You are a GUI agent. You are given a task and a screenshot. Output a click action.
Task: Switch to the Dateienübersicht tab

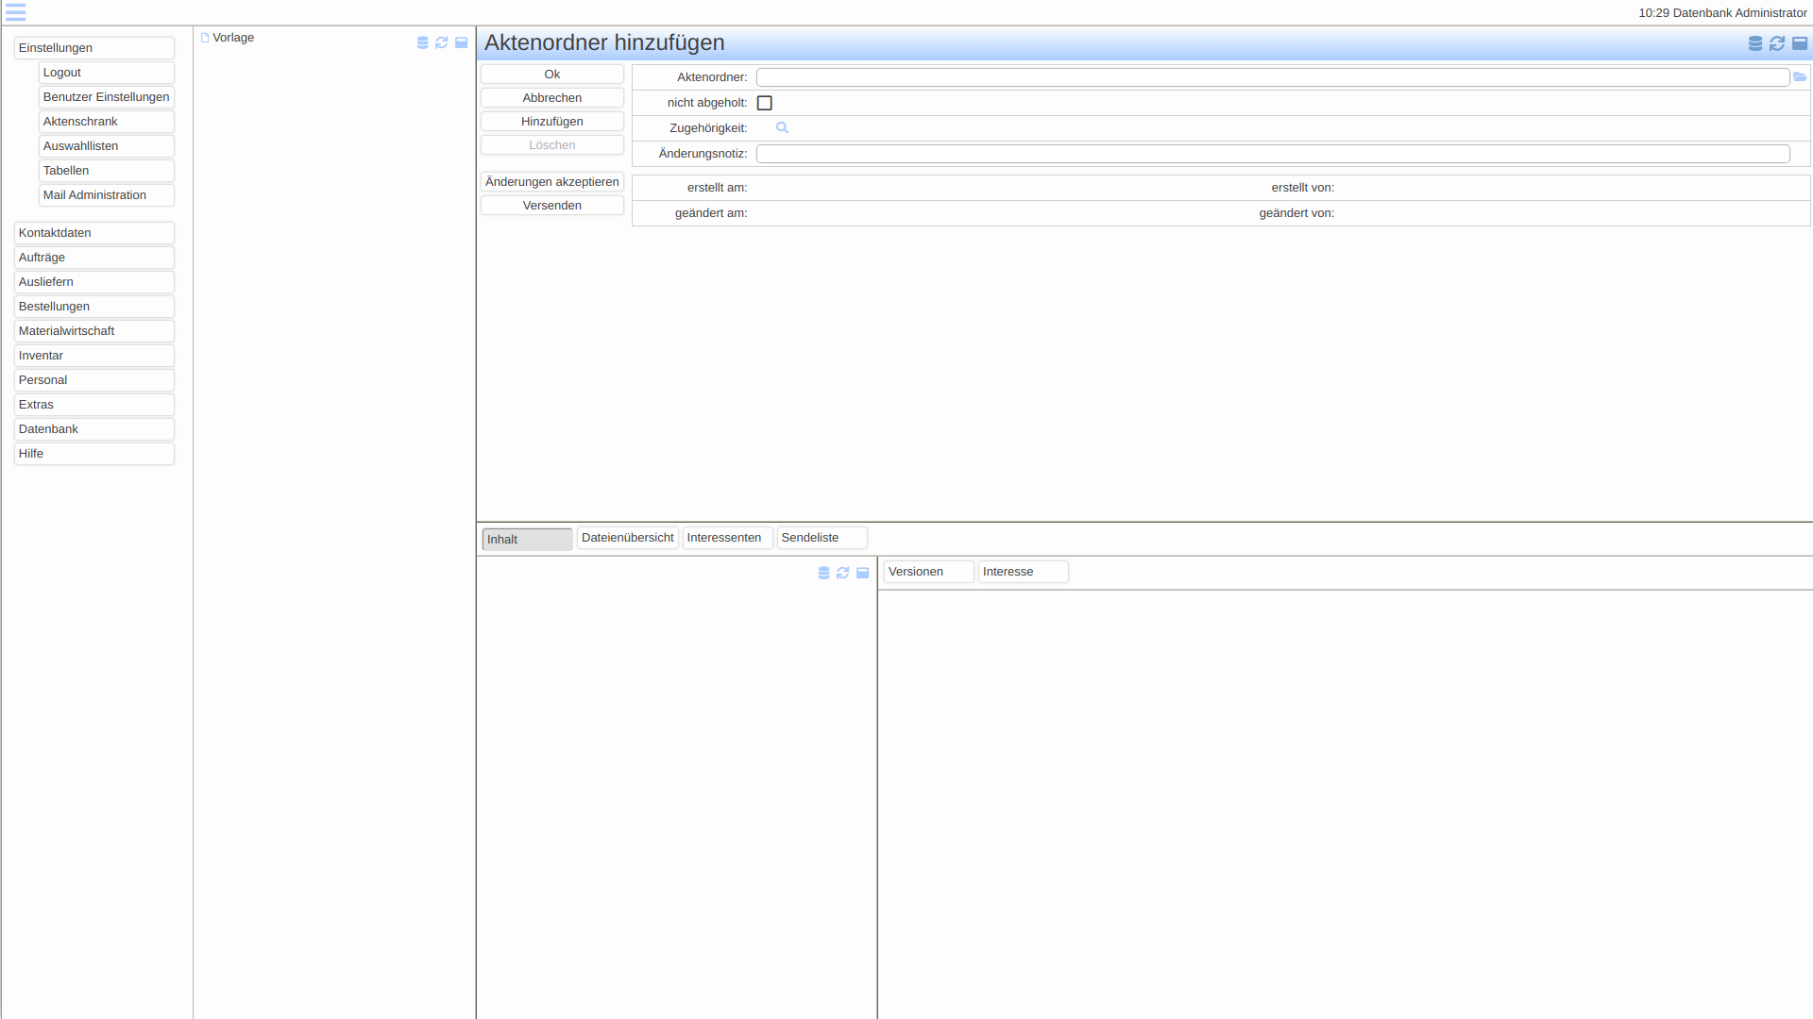pyautogui.click(x=627, y=538)
